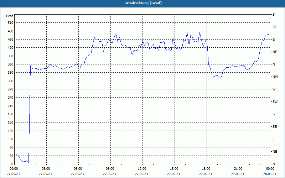Click the 09:00 time axis label
The image size is (285, 178).
[x=110, y=169]
